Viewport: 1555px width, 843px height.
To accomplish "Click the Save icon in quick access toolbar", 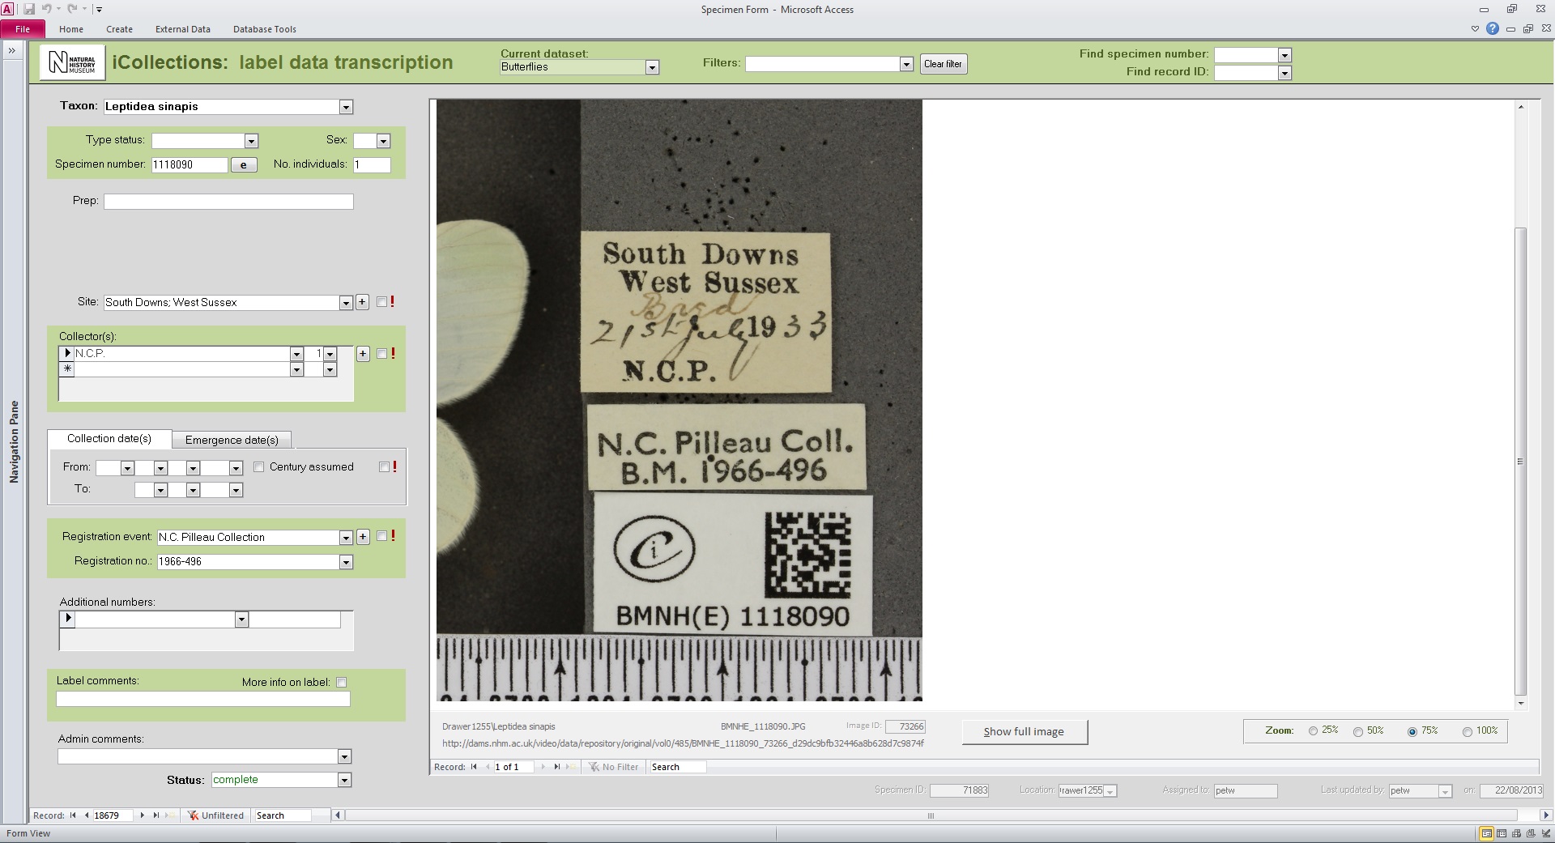I will (x=29, y=9).
